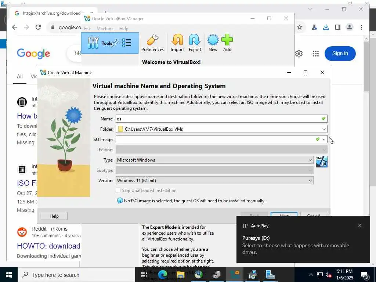Click the Import appliance icon
Screen dimensions: 376x282
tap(177, 43)
